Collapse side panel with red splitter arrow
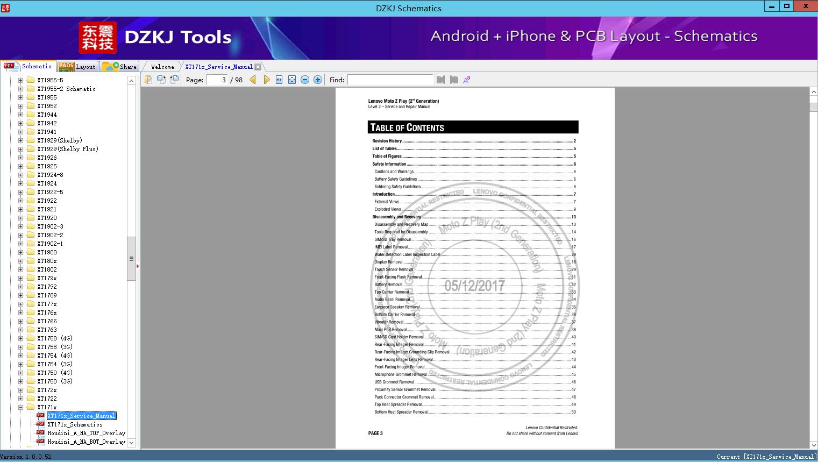The image size is (818, 462). 138,266
